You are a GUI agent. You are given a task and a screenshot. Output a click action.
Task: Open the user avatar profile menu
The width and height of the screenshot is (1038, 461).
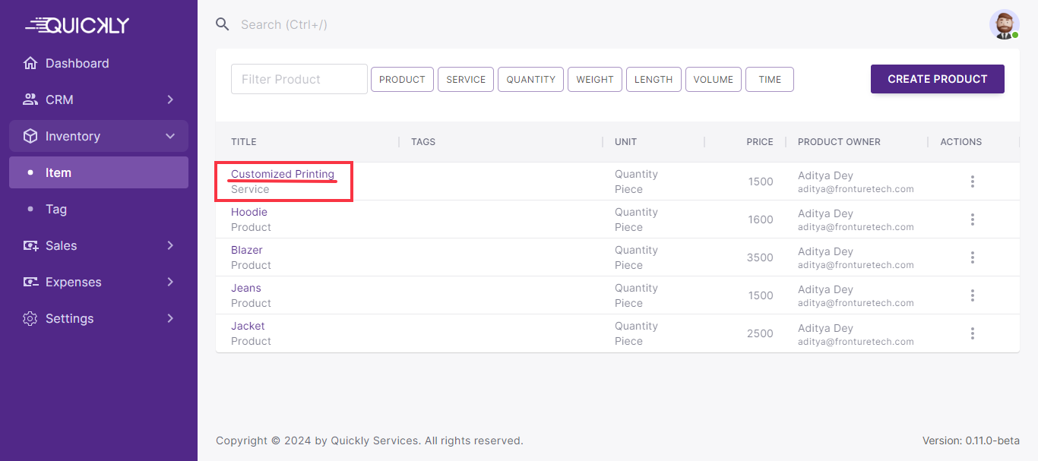coord(1004,24)
